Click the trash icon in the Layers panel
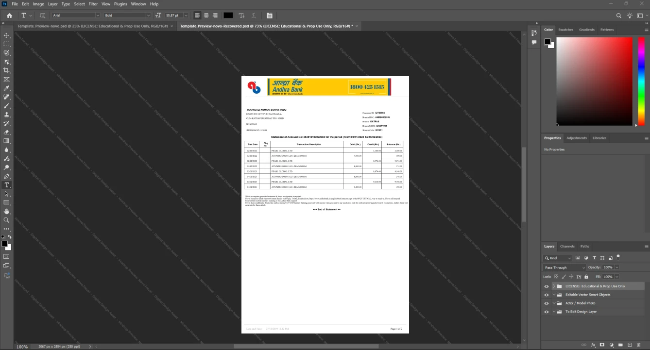 pyautogui.click(x=638, y=345)
